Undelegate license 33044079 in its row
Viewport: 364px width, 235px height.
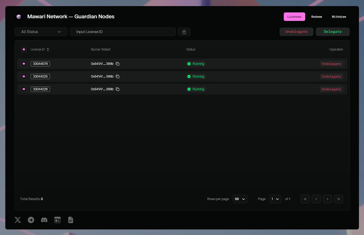click(x=331, y=64)
